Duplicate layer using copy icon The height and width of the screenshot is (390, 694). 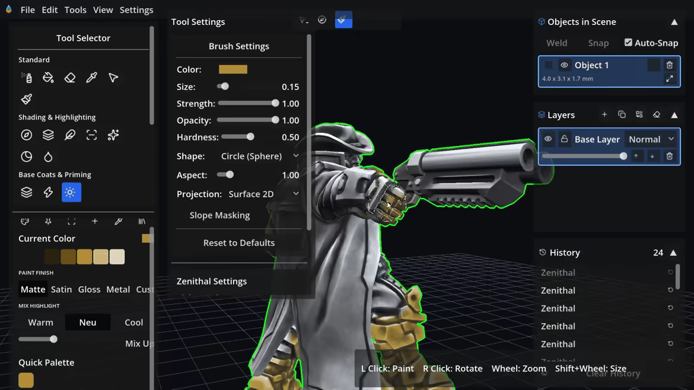(x=622, y=114)
